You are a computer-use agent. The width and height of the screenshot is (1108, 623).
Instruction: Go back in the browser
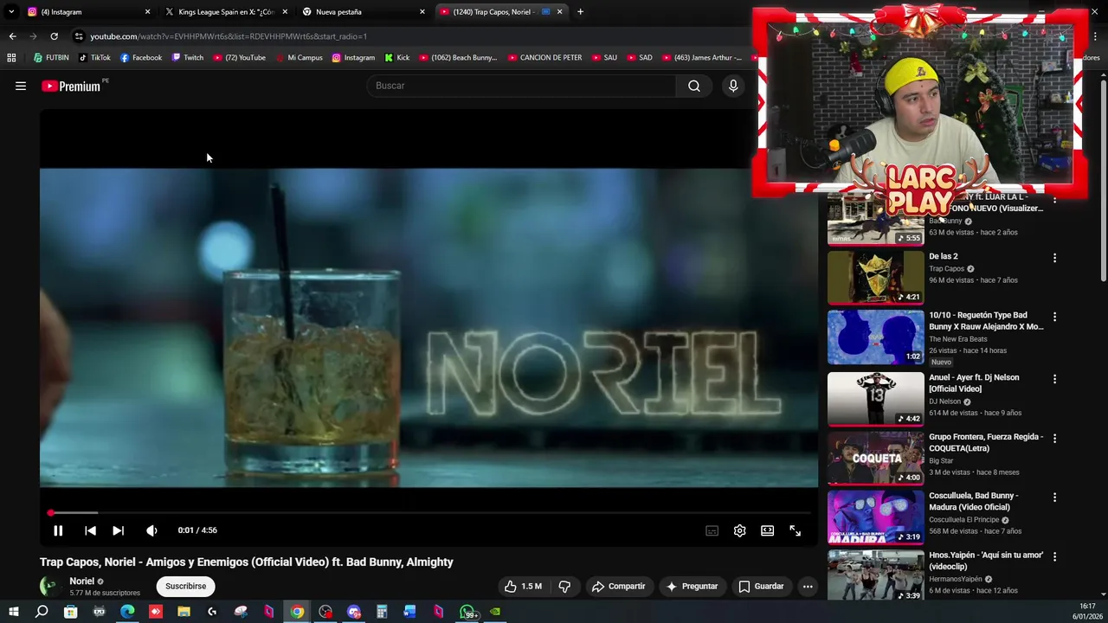coord(12,36)
